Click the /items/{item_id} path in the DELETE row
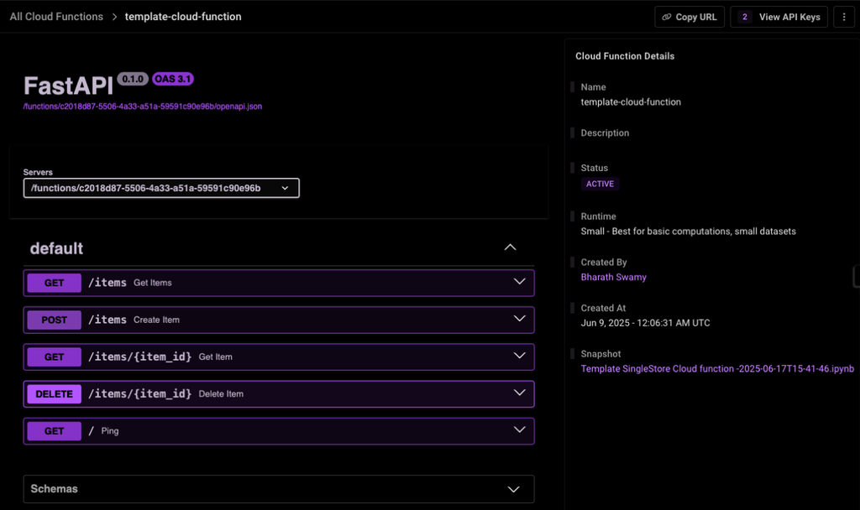860x510 pixels. click(x=140, y=394)
